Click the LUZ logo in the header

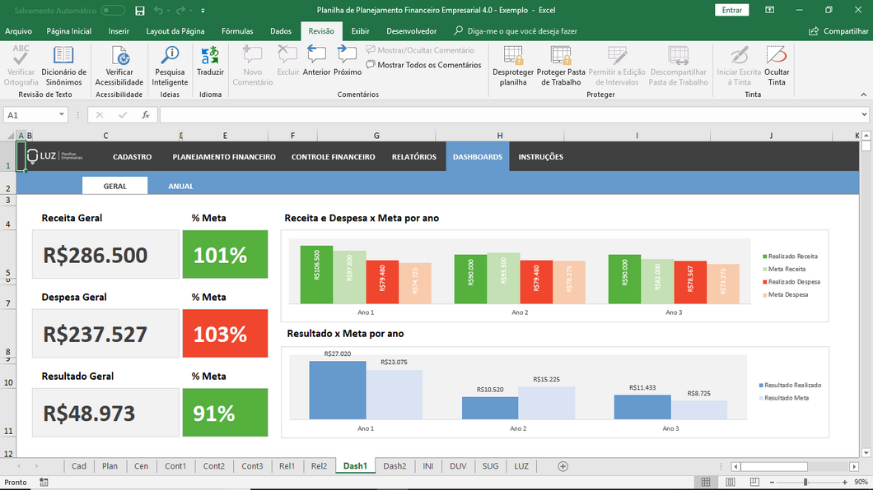coord(54,156)
